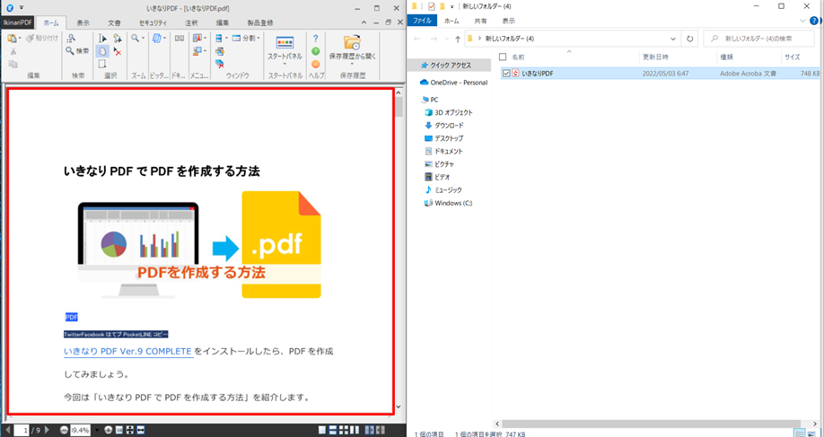Click the close all windows icon
The image size is (824, 437).
tap(220, 64)
